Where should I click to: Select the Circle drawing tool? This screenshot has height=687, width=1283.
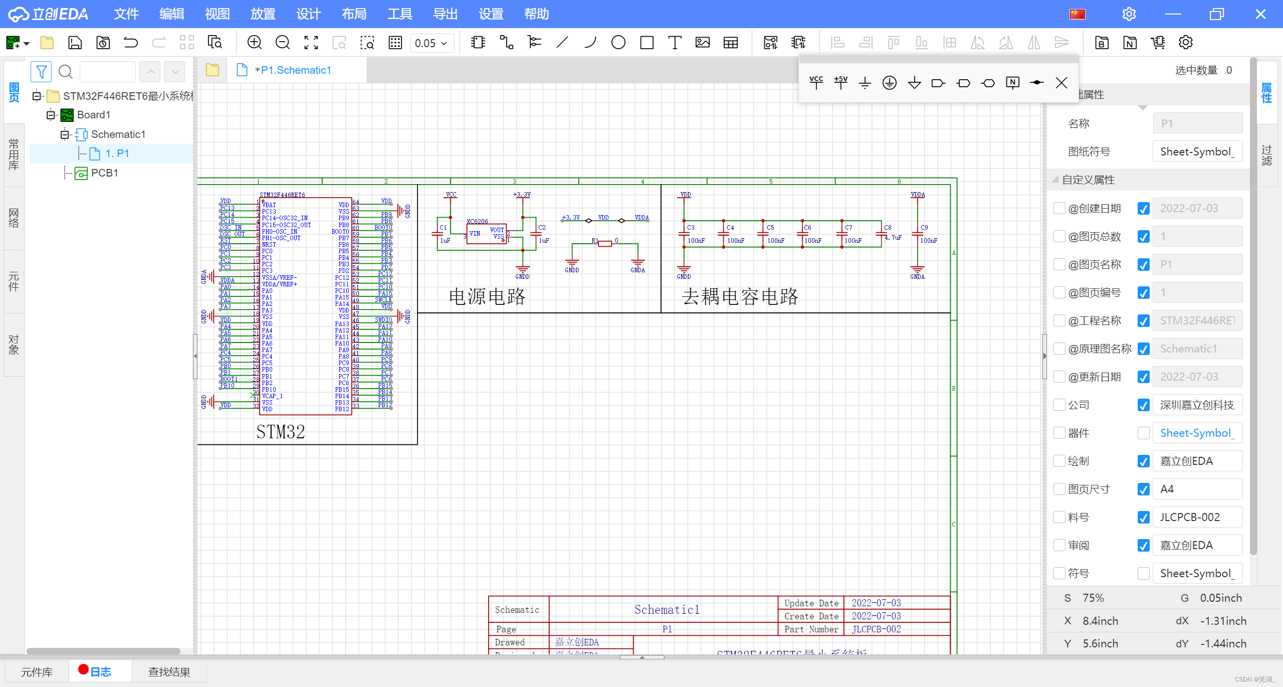pyautogui.click(x=618, y=43)
